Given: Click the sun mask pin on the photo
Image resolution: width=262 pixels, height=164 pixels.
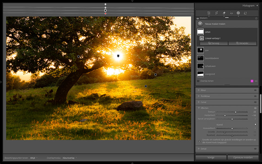Looking at the screenshot, I should [x=118, y=56].
